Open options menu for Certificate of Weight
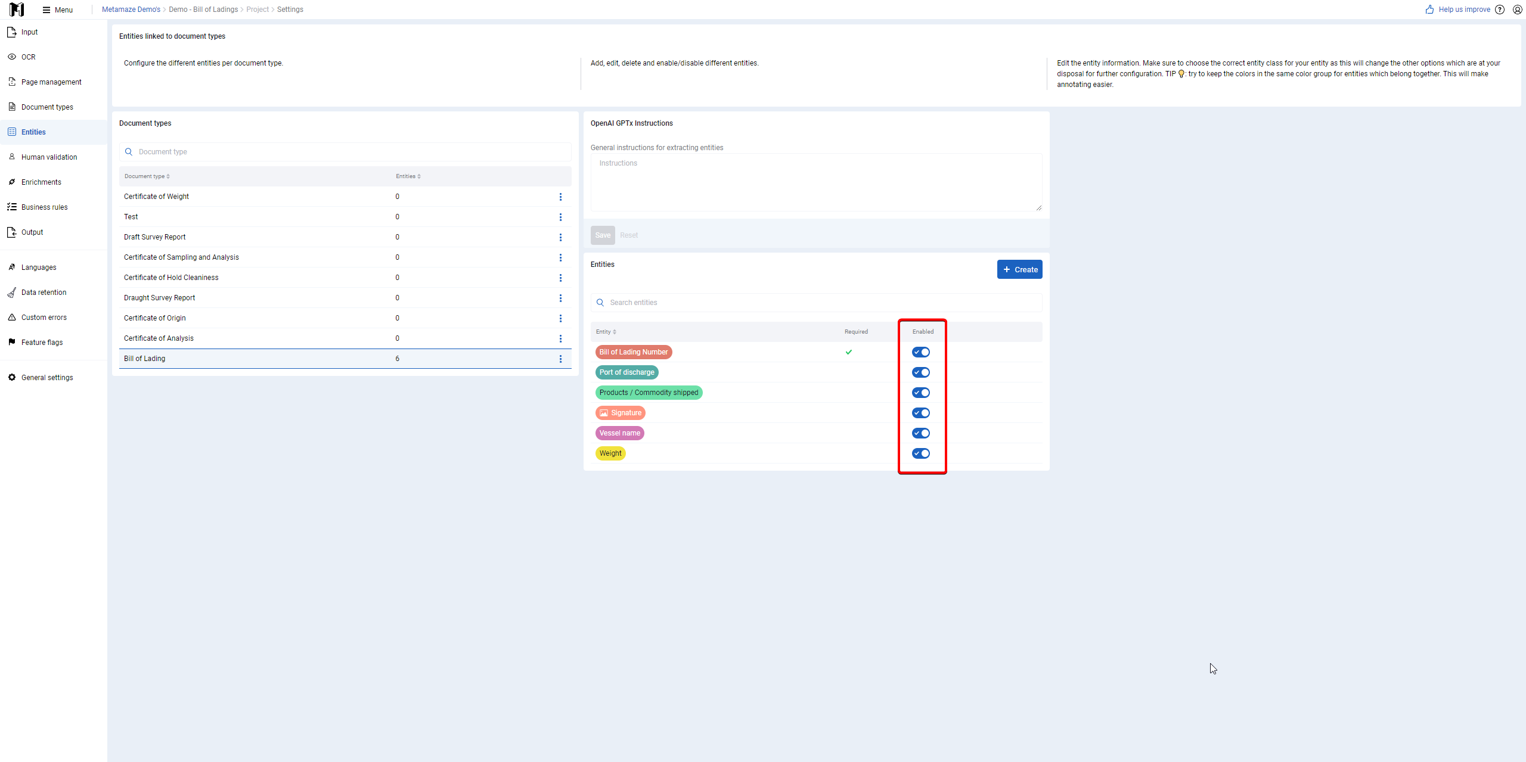 tap(560, 197)
